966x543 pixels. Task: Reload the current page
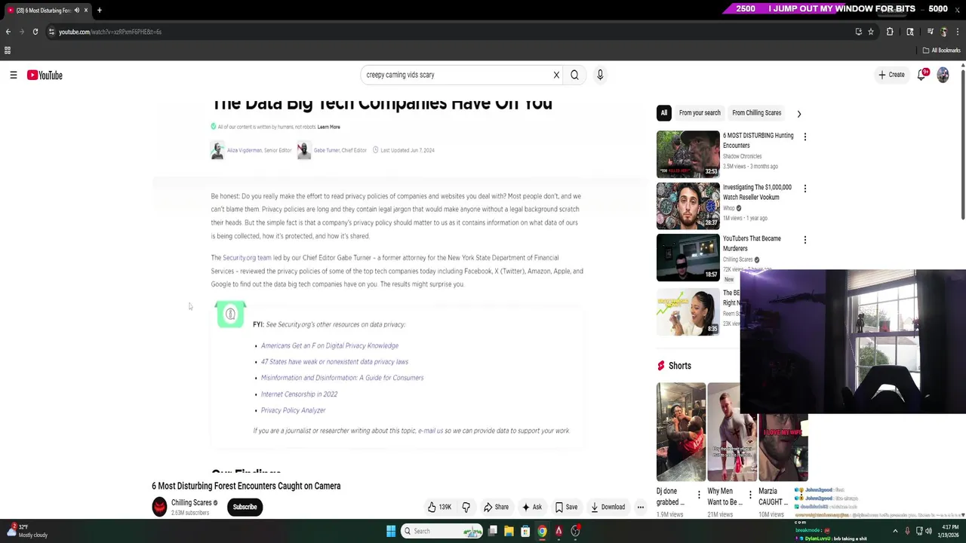coord(35,32)
